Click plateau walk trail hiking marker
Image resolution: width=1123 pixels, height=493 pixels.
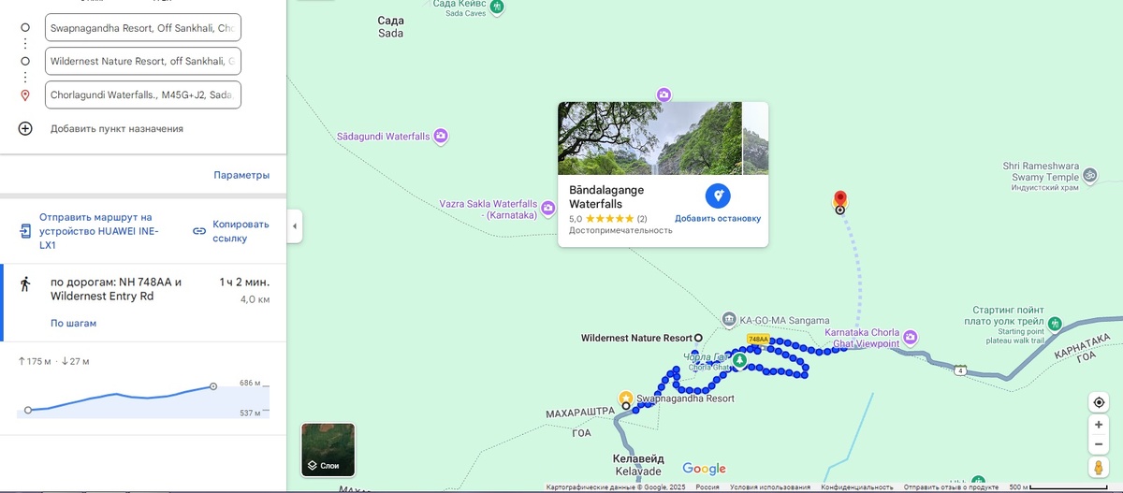point(1055,325)
